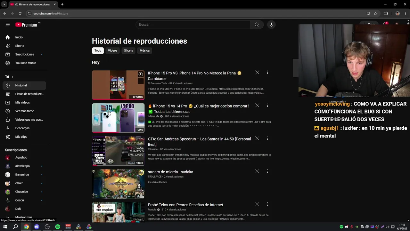Open the iPhone 15 vs 14 Pro thumbnail
Screen dimensions: 410x231
tap(118, 118)
